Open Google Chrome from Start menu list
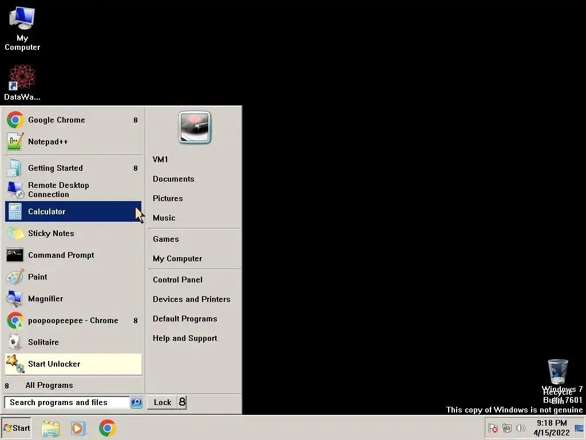This screenshot has height=440, width=586. [x=73, y=120]
